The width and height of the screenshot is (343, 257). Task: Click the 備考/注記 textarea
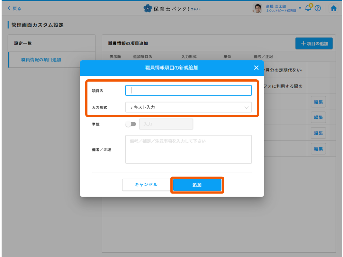188,149
